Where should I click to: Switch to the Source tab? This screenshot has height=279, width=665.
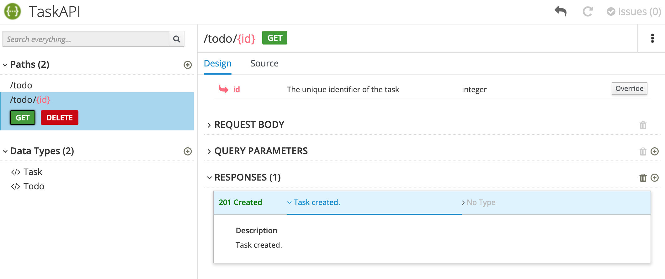pyautogui.click(x=264, y=63)
